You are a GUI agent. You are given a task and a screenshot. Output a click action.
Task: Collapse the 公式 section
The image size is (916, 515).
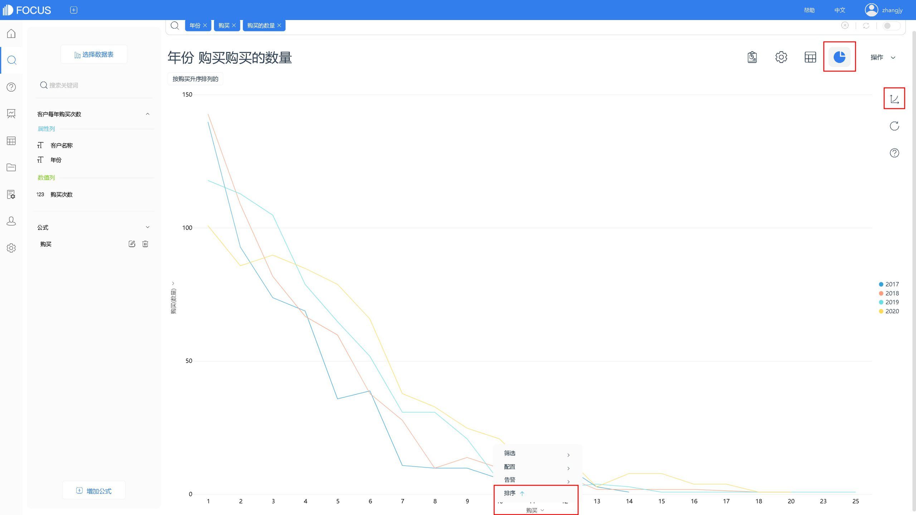coord(147,227)
